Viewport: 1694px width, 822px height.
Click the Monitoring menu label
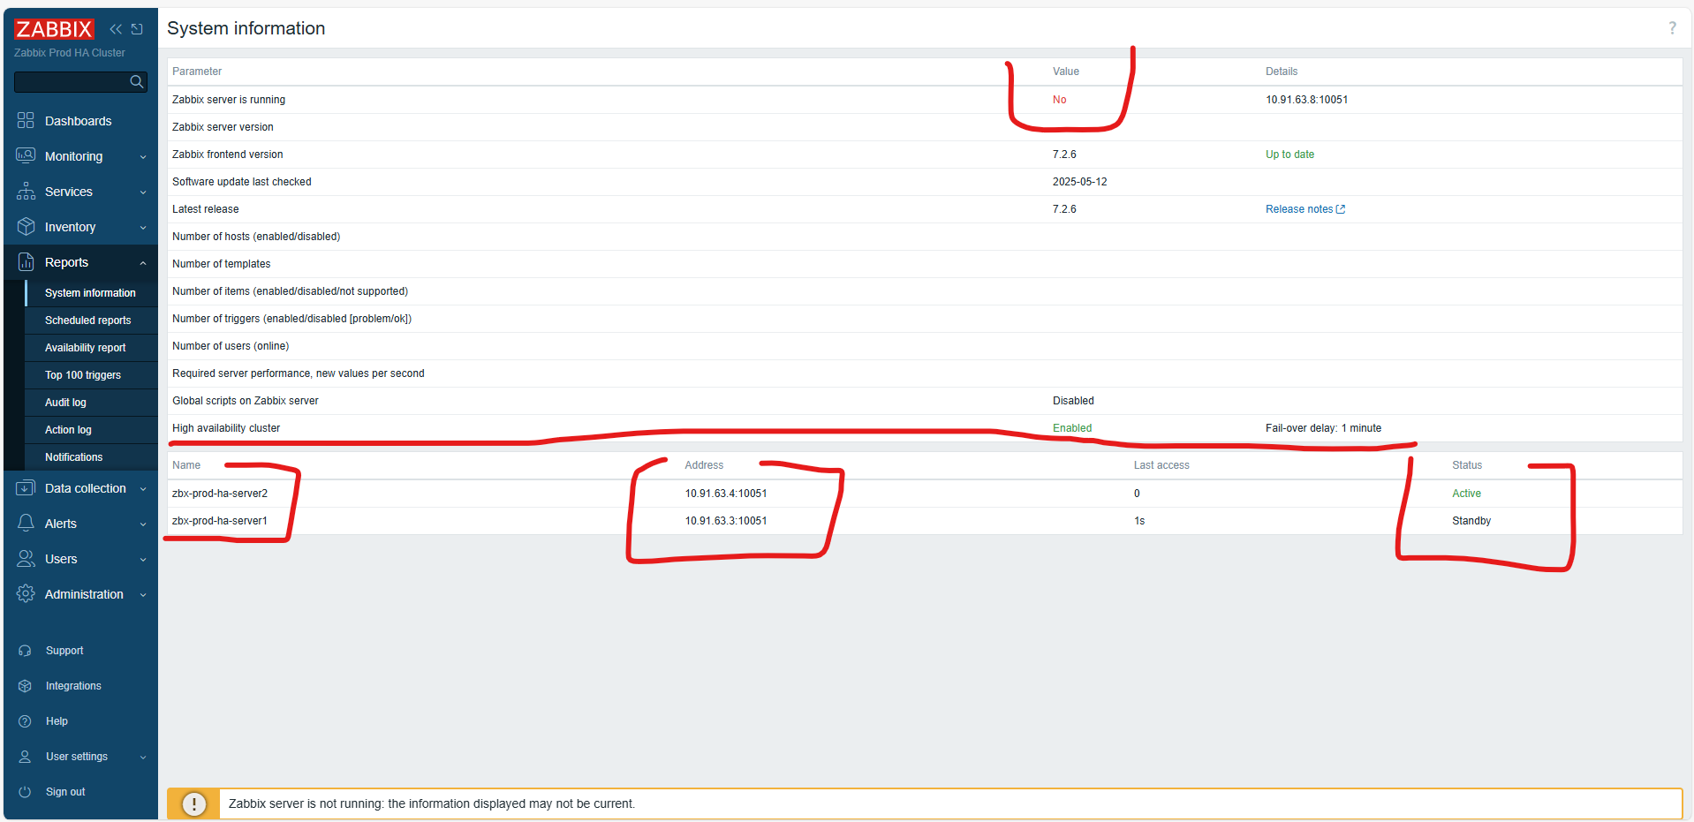[x=73, y=156]
